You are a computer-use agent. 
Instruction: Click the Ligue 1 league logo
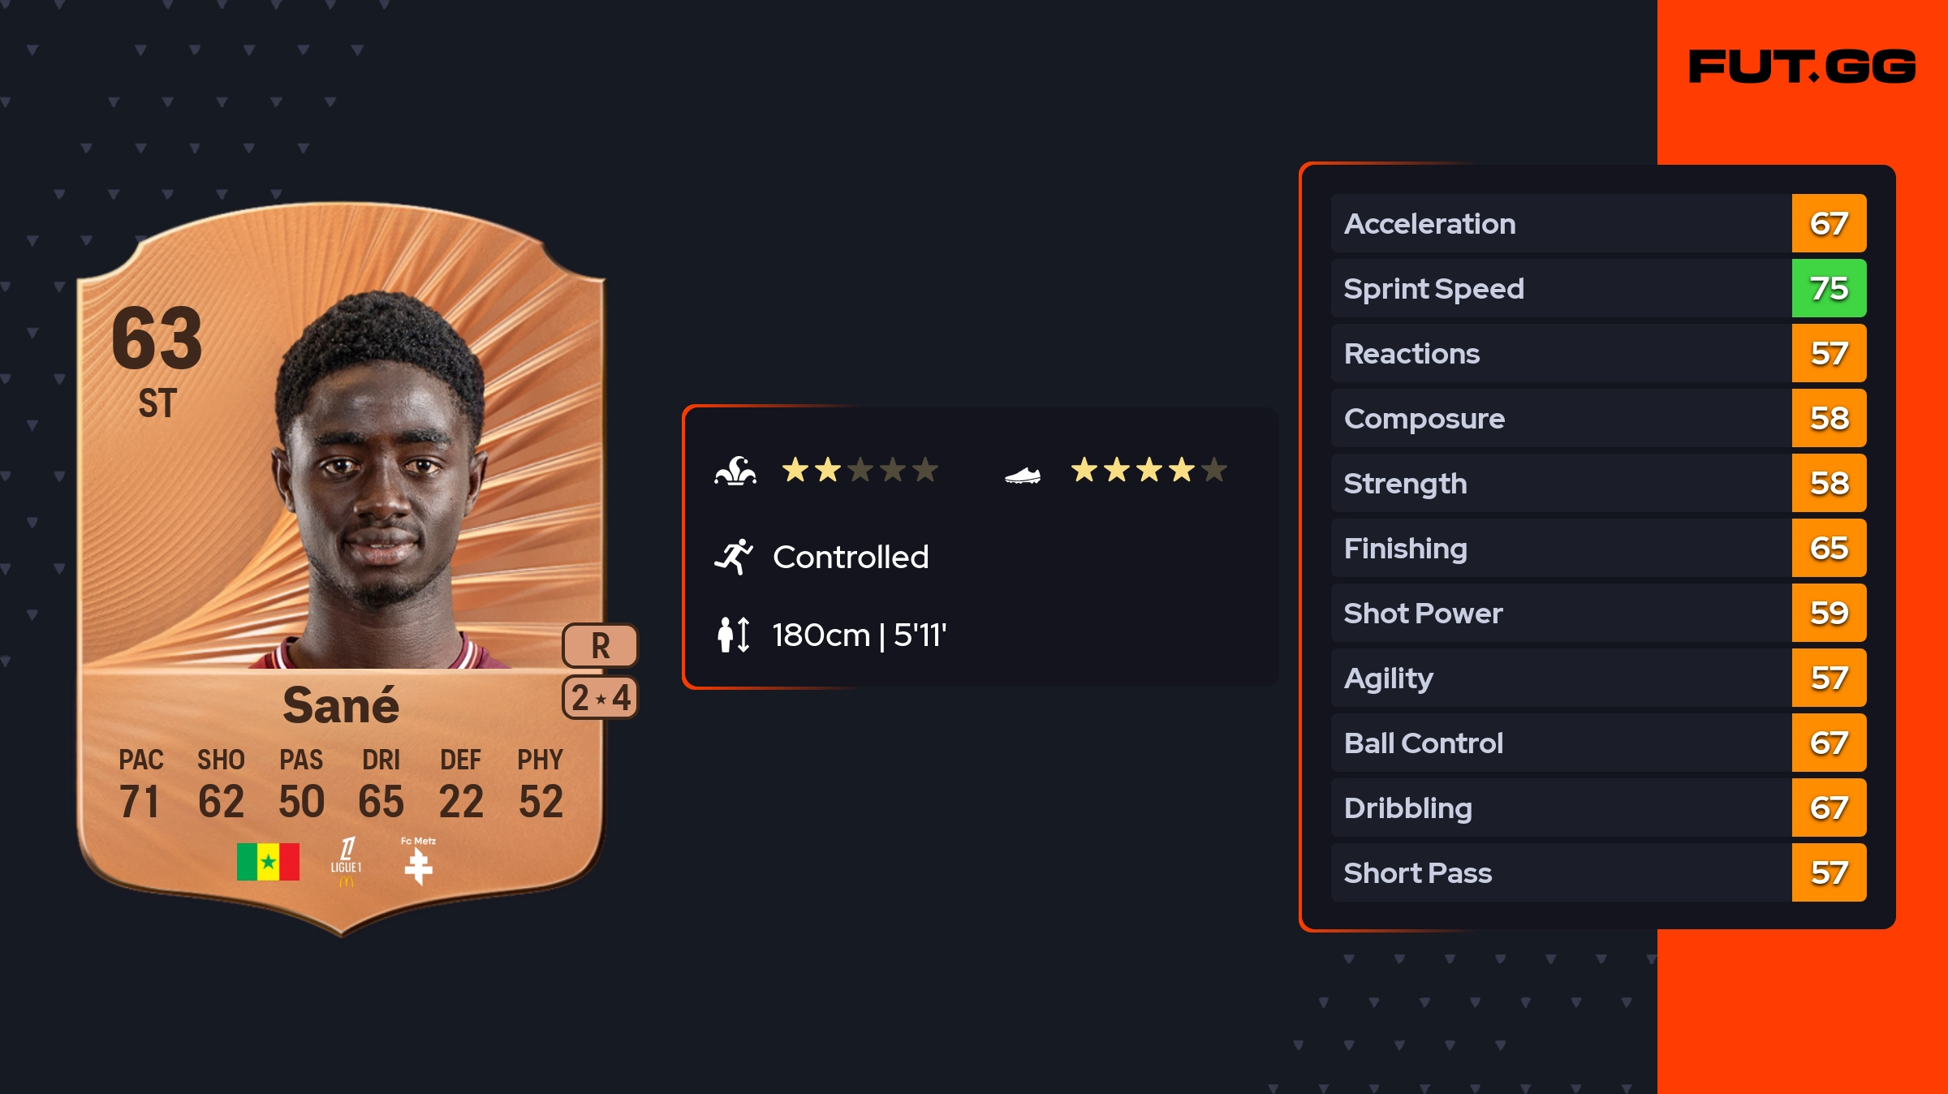(x=347, y=862)
